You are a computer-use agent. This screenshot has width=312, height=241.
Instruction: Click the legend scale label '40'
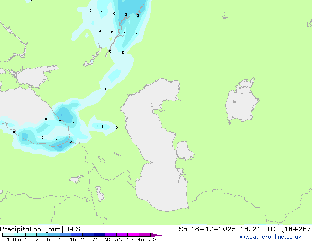(x=129, y=239)
